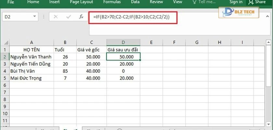The height and width of the screenshot is (130, 273).
Task: Click the vertical scrollbar up arrow
Action: point(268,42)
